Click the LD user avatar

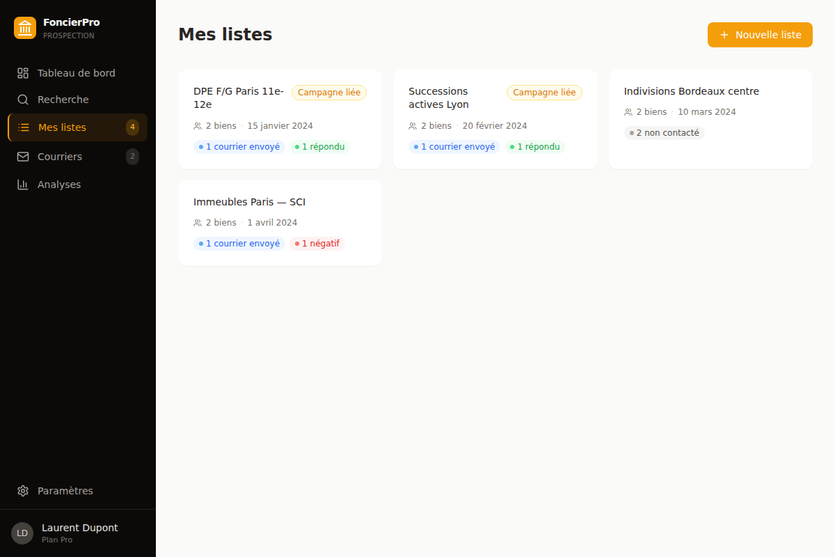pos(22,533)
